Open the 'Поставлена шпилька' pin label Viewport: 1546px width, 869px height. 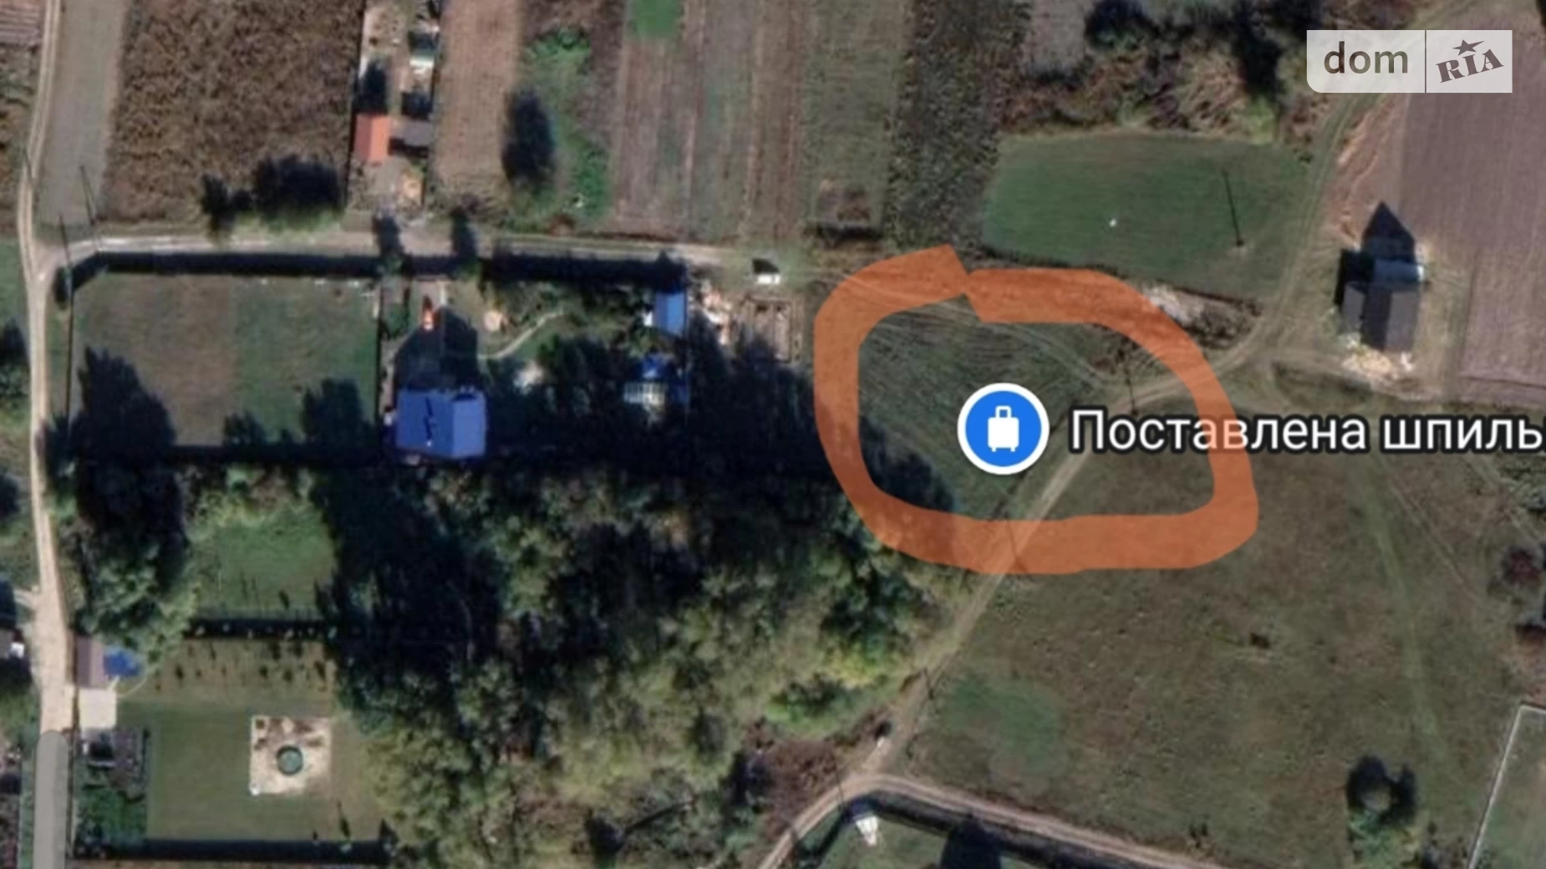(x=1306, y=430)
